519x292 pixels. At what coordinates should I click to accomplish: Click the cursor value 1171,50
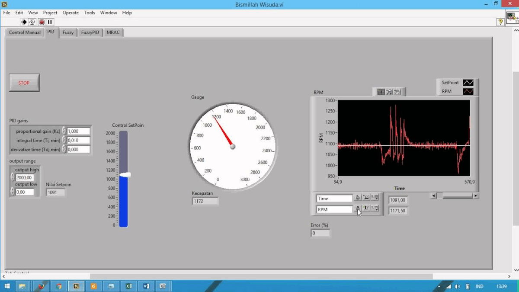tap(398, 211)
